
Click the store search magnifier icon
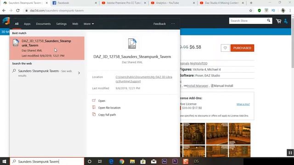[x=268, y=20]
